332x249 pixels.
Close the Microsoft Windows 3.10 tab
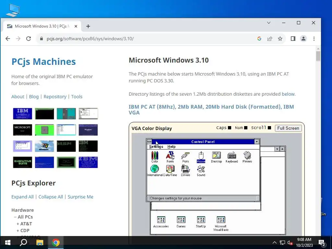(x=76, y=26)
